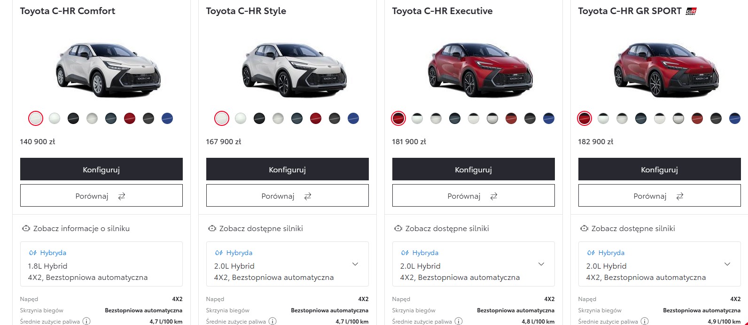This screenshot has height=325, width=748.
Task: Click the compare arrows icon on C-HR Executive's Porównaj button
Action: 494,196
